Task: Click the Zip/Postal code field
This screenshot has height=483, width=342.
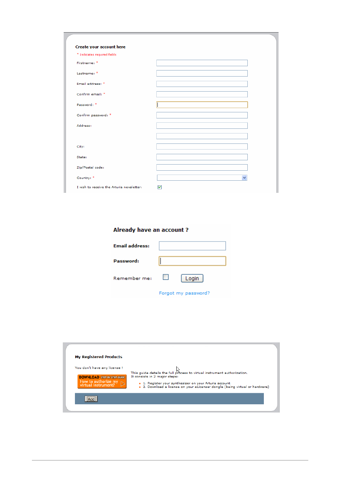Action: pyautogui.click(x=202, y=167)
